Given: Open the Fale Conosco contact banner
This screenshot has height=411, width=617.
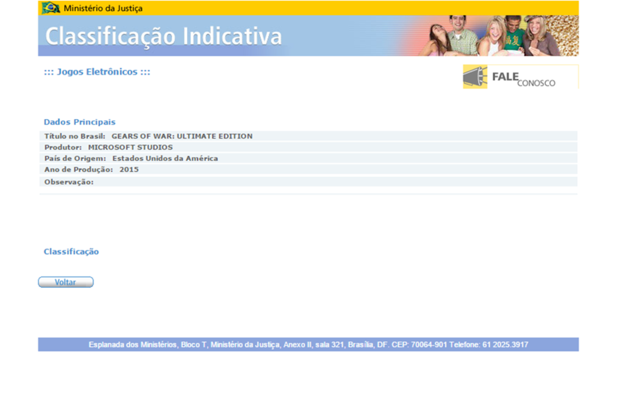Looking at the screenshot, I should pyautogui.click(x=520, y=77).
